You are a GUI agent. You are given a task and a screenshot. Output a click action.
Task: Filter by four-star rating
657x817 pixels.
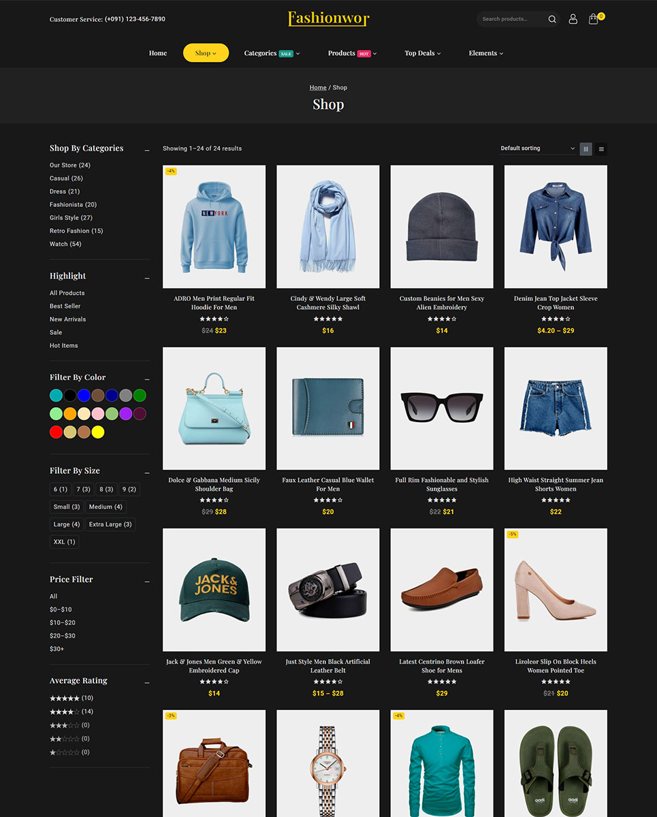coord(65,711)
